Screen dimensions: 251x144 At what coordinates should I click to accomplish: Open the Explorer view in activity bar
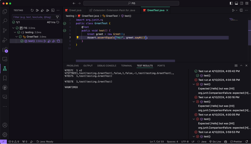click(x=5, y=11)
